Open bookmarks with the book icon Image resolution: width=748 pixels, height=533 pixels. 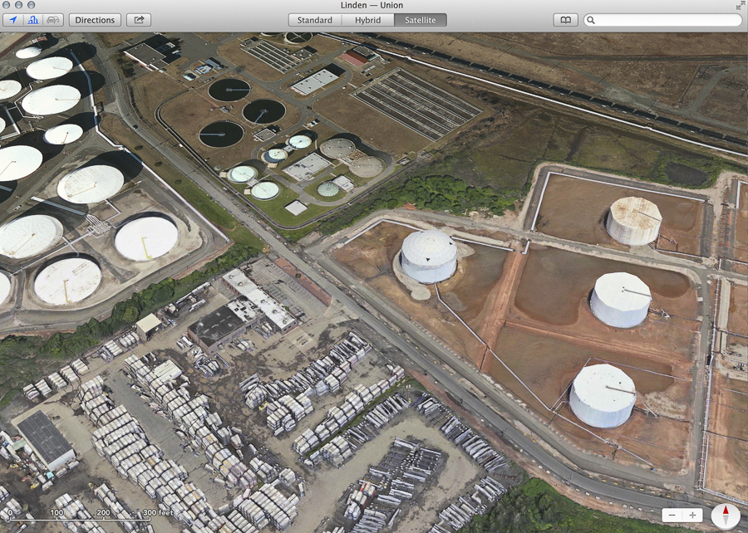pos(565,19)
